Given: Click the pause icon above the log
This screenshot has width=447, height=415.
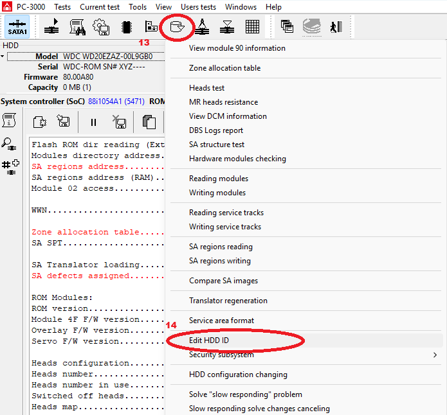Looking at the screenshot, I should pyautogui.click(x=93, y=121).
